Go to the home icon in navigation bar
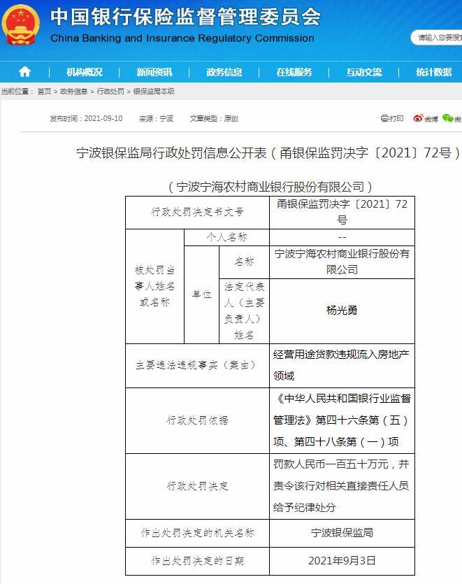Image resolution: width=462 pixels, height=584 pixels. point(24,71)
